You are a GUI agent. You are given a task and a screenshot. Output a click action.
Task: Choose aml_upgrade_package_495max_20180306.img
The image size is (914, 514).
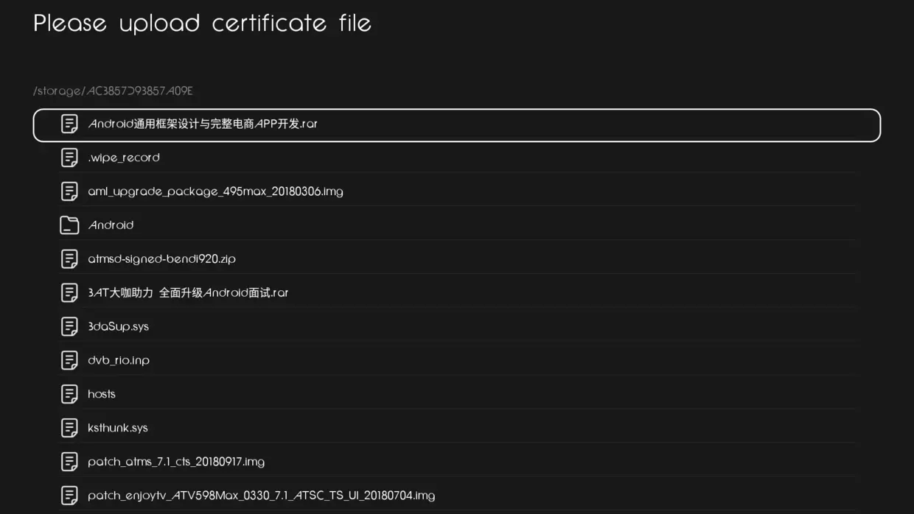click(457, 191)
